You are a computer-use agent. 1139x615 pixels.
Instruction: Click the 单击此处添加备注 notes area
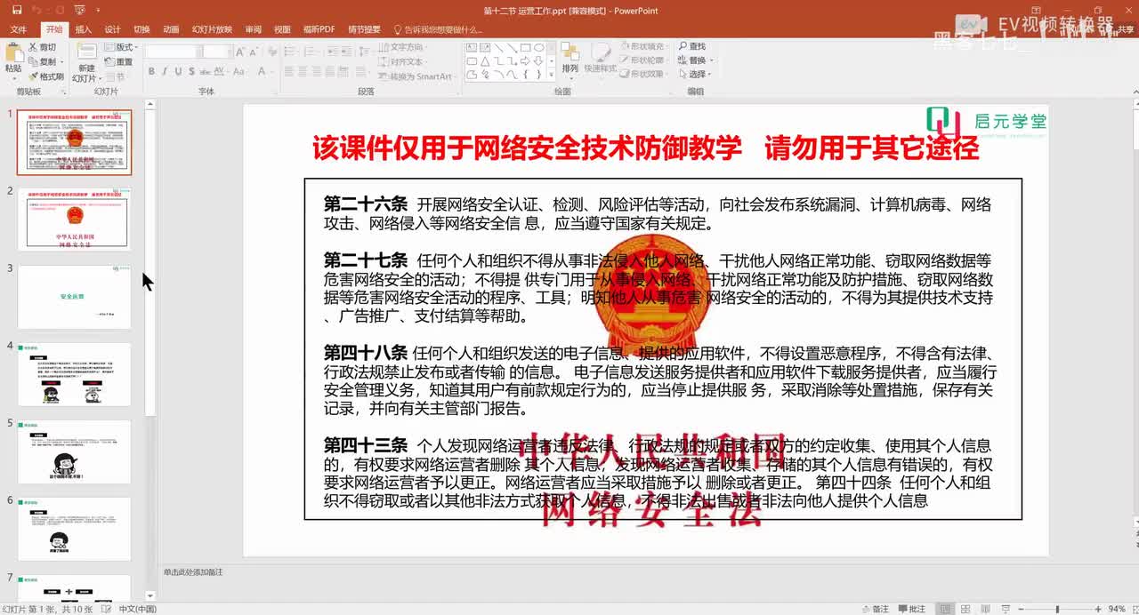pyautogui.click(x=193, y=572)
